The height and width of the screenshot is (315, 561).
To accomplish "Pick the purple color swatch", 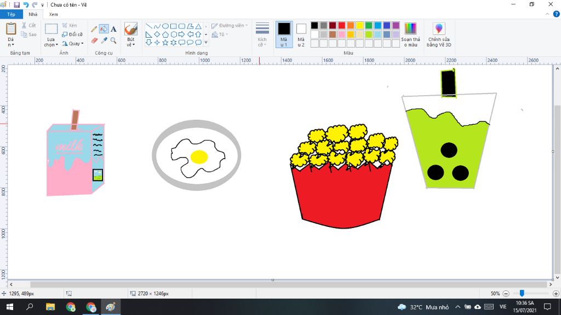I will click(396, 25).
